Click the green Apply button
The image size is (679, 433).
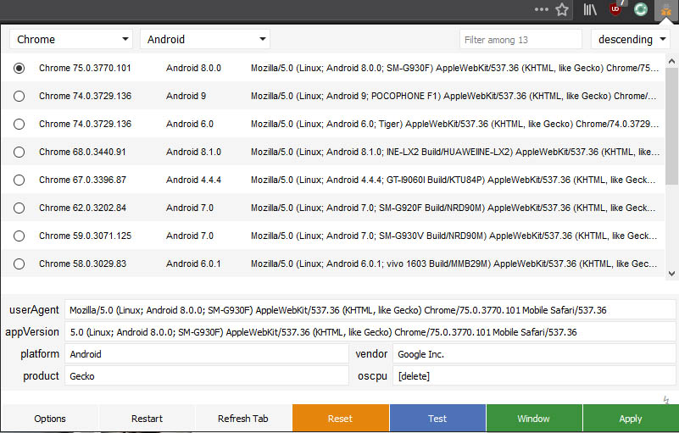[631, 419]
